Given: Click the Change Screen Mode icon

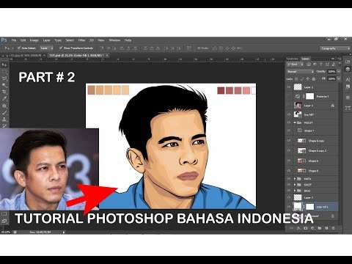Looking at the screenshot, I should (4, 221).
